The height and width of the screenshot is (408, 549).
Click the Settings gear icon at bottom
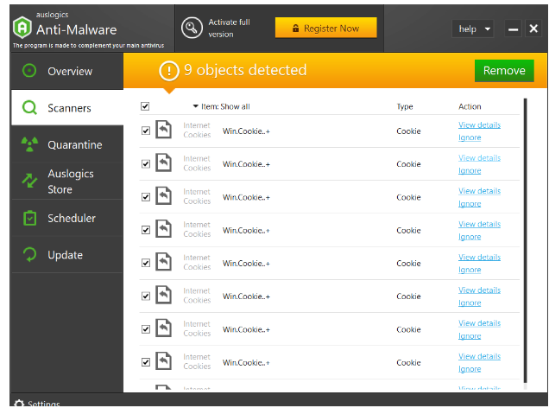[19, 404]
